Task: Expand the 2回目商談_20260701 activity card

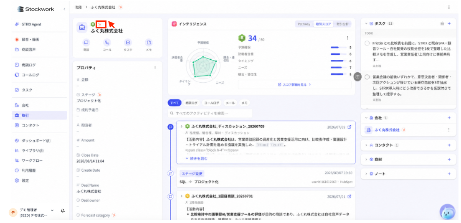Action: 181,196
